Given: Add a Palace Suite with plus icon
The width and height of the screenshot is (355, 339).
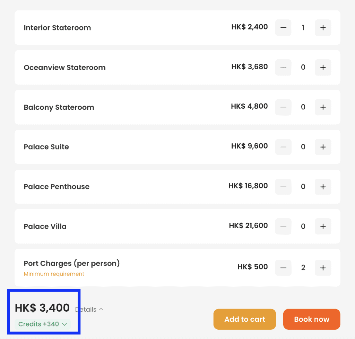Looking at the screenshot, I should coord(323,147).
